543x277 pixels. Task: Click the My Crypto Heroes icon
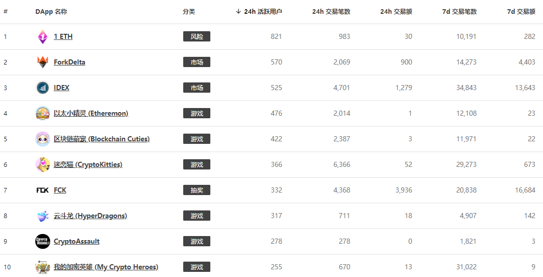tap(42, 267)
